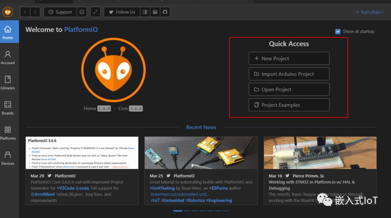Click the Support button
Viewport: 391px width, 218px height.
point(60,12)
